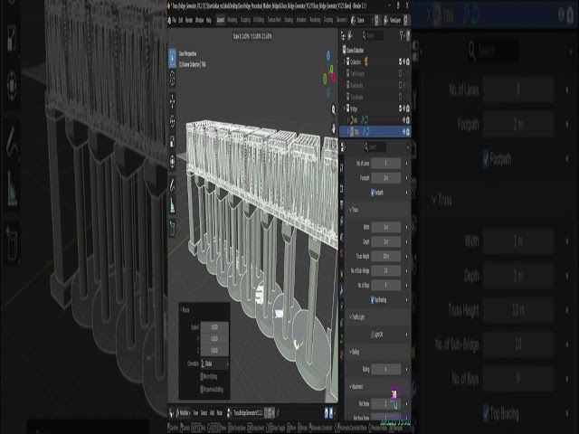Click the blue Z axis on the navigation gizmo
Screen dimensions: 579x434
[x=328, y=55]
